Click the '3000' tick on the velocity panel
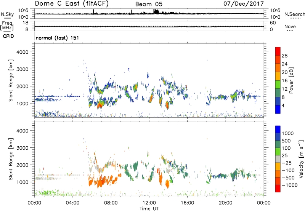The image size is (305, 211). pyautogui.click(x=22, y=148)
